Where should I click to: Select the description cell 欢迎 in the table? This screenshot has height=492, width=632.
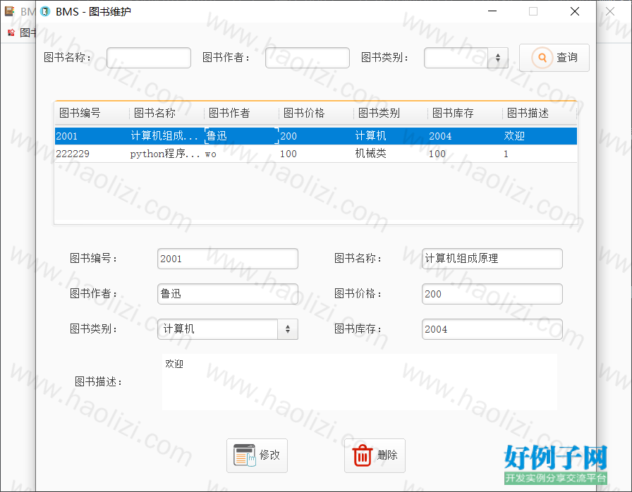(x=540, y=136)
